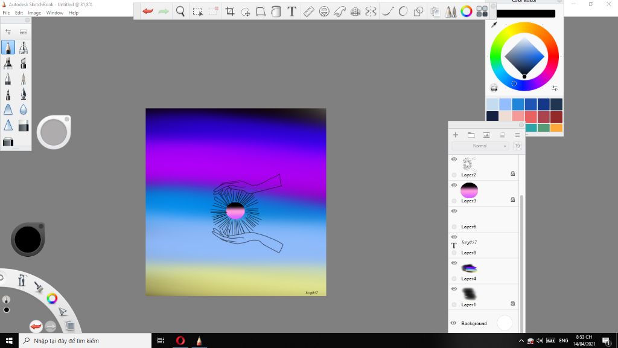Screen dimensions: 618x348
Task: Open the Windows notification center
Action: tap(607, 341)
